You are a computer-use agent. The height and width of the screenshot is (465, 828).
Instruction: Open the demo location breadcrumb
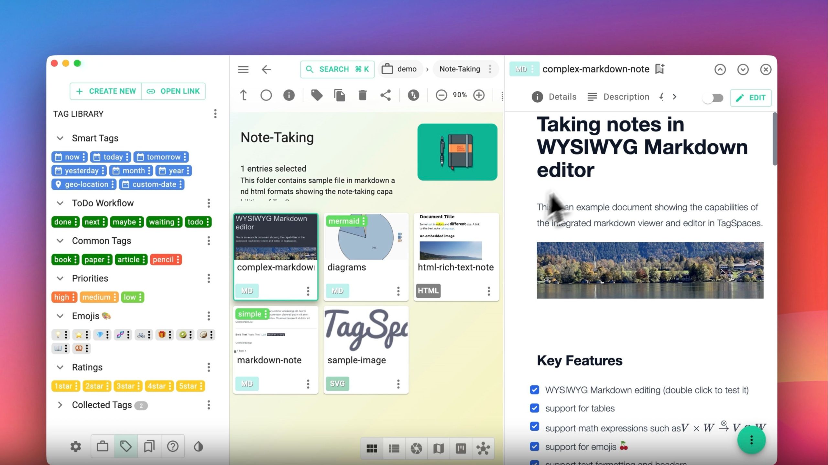[400, 69]
